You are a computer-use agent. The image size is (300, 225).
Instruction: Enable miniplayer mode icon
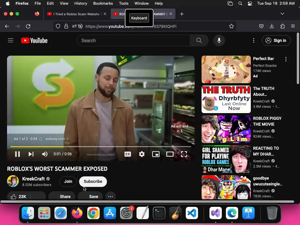tap(156, 154)
